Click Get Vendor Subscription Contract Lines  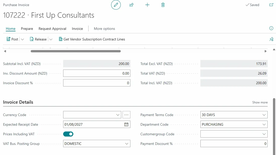click(92, 39)
